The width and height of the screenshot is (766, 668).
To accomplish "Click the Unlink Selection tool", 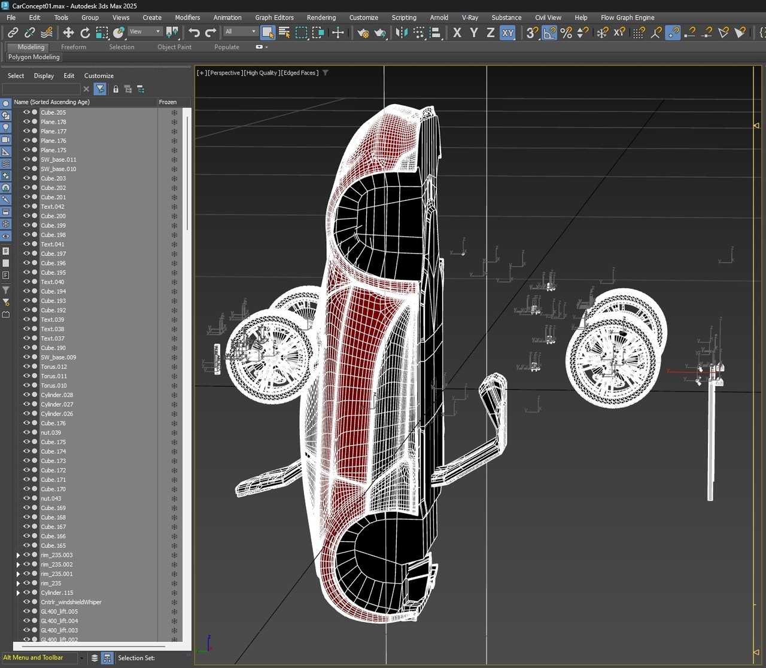I will click(x=29, y=32).
